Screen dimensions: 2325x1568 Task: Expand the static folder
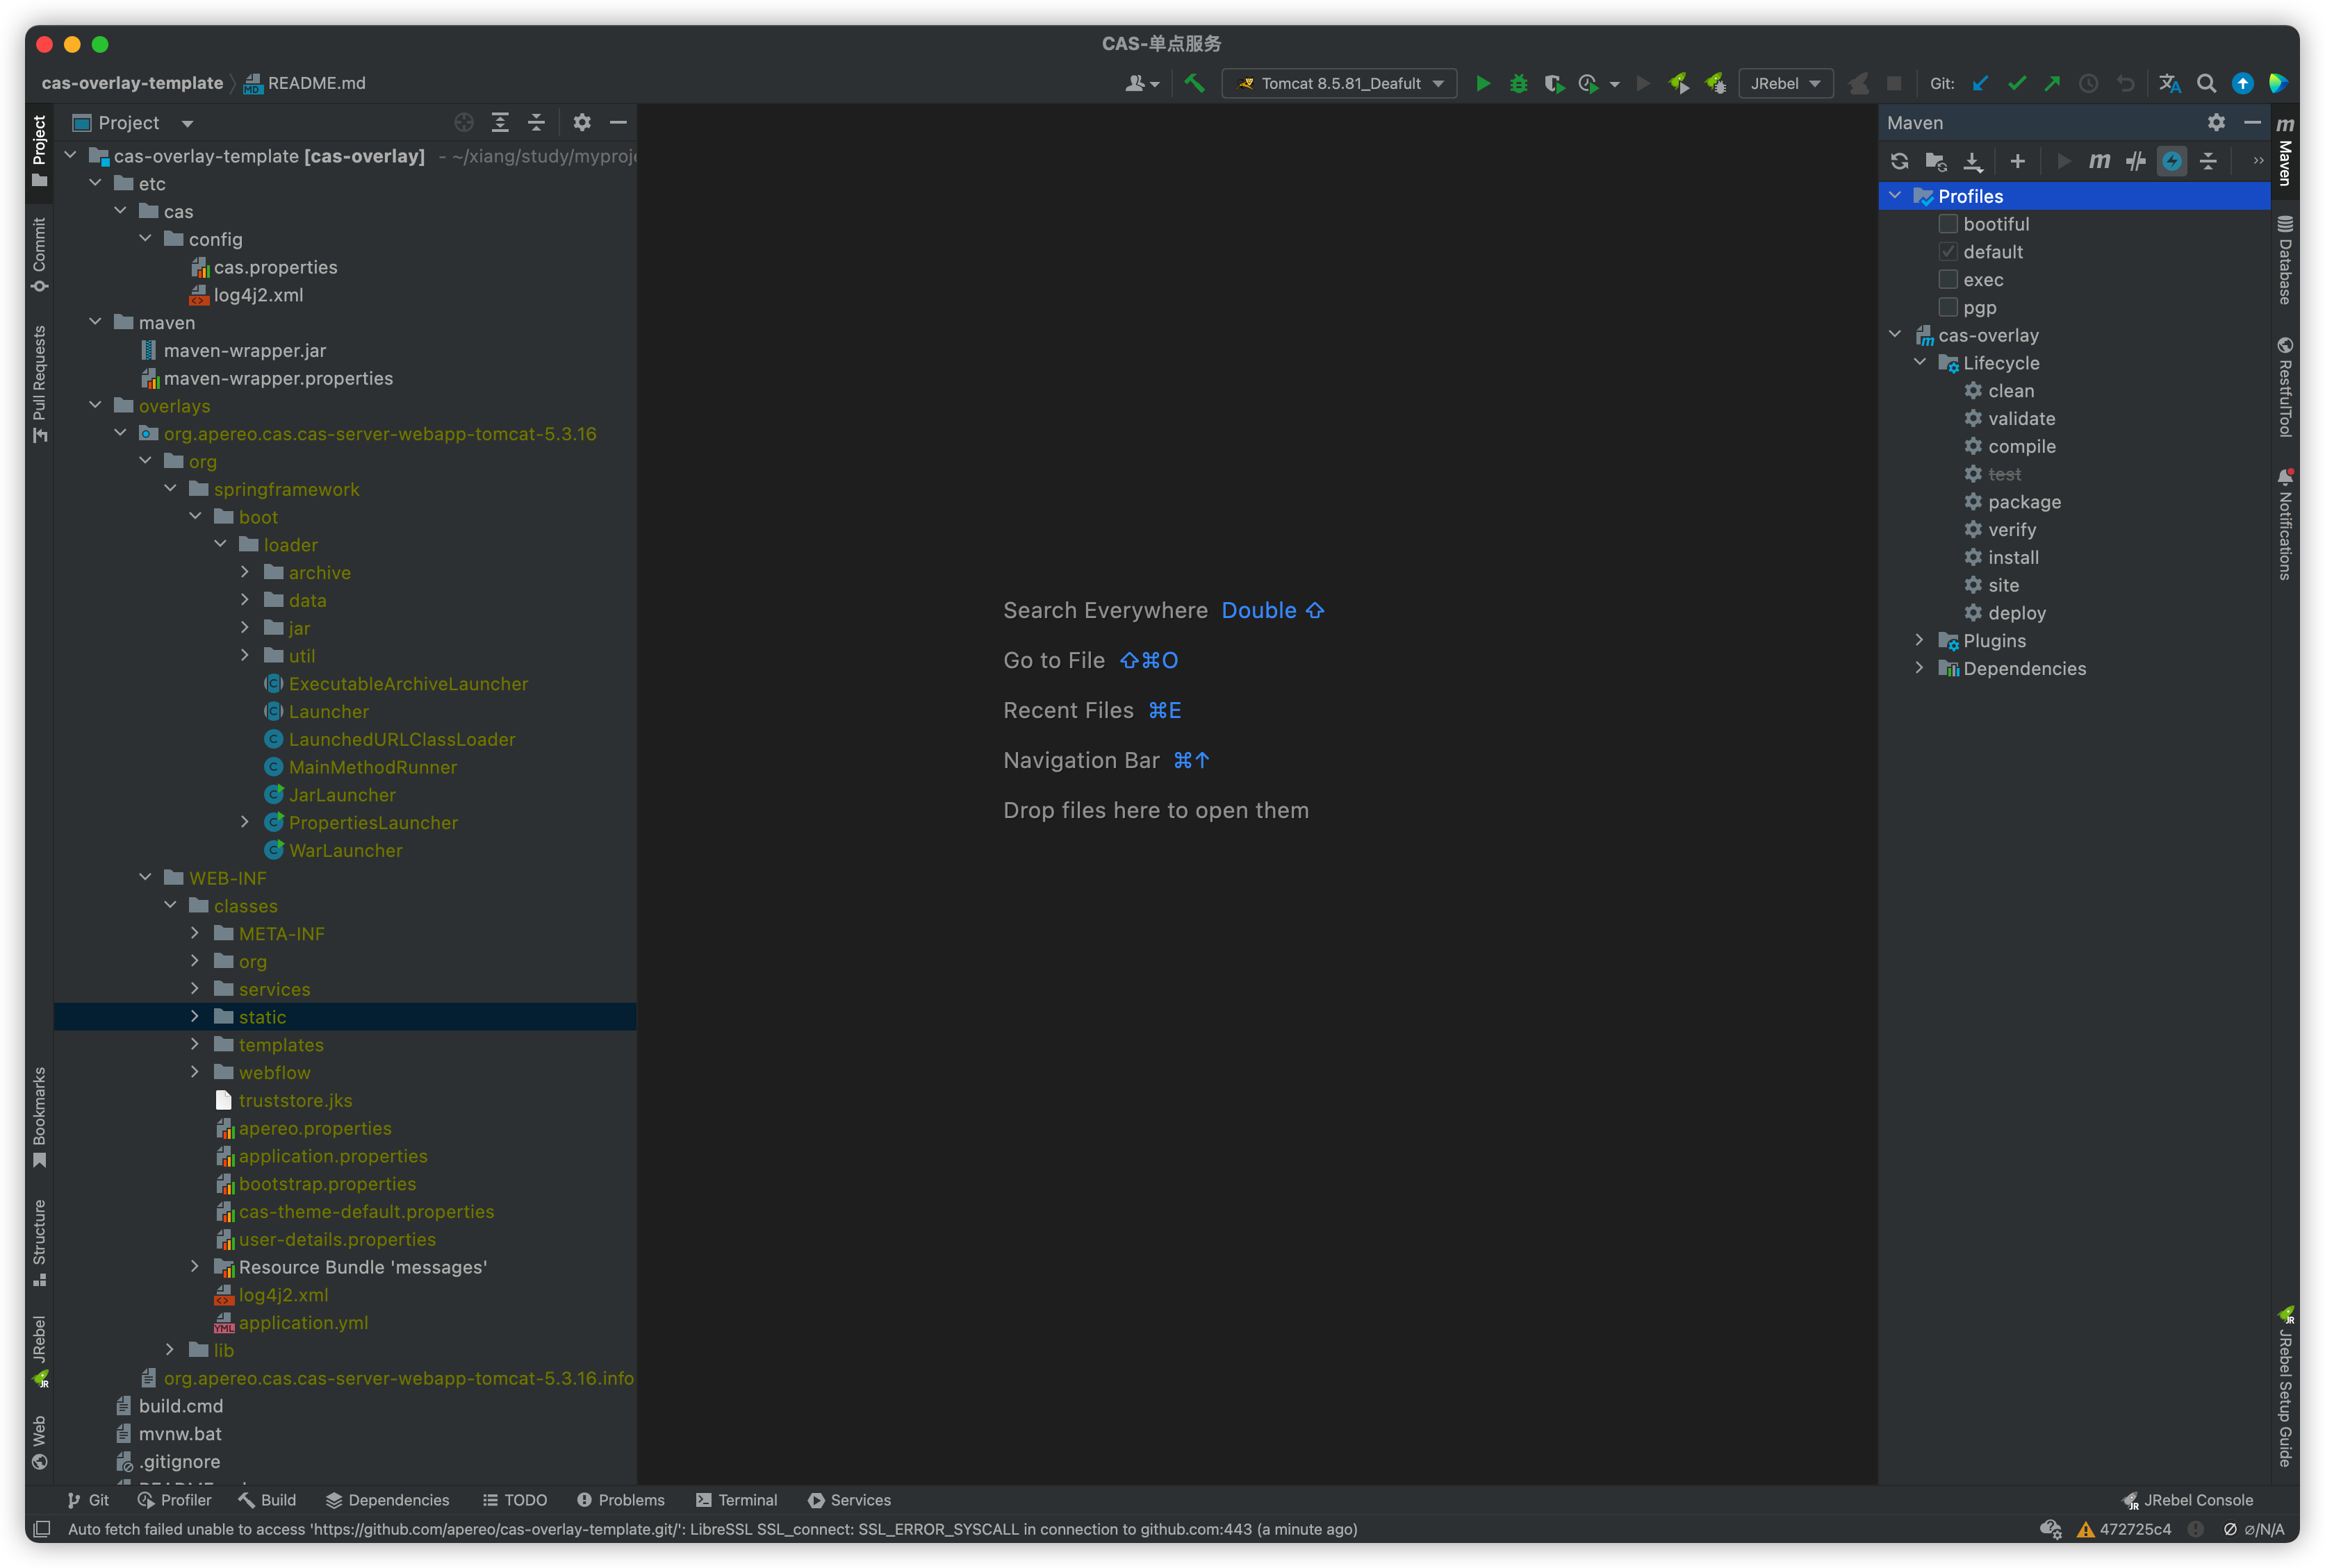(195, 1016)
